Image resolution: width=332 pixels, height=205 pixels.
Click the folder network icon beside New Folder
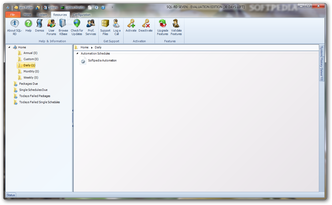(38, 7)
